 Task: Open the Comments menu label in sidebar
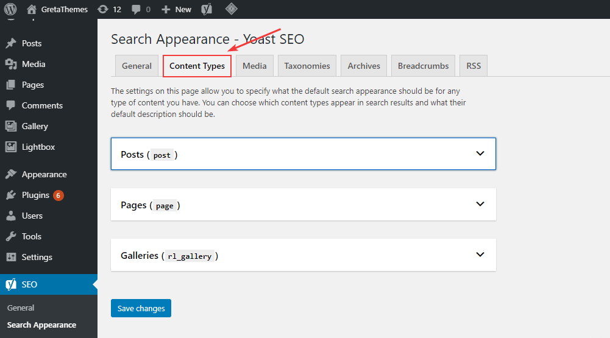pyautogui.click(x=42, y=105)
